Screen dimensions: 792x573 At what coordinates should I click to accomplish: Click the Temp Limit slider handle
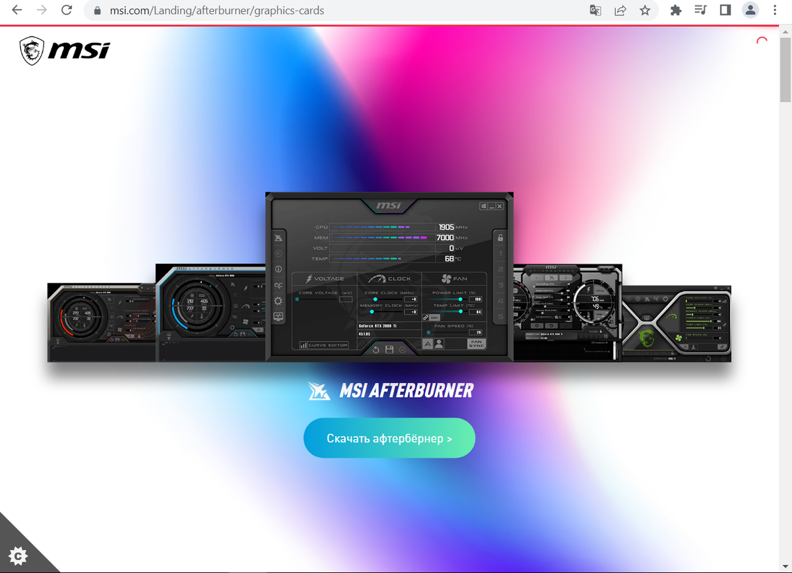461,311
